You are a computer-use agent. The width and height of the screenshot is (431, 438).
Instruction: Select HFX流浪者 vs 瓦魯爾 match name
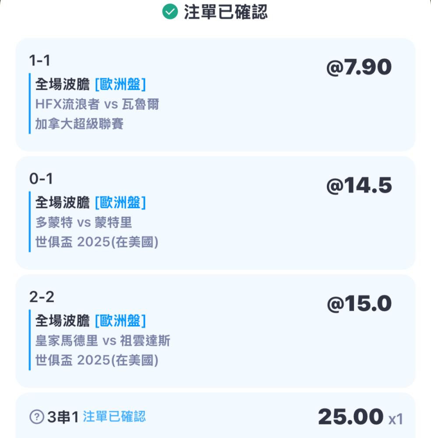click(97, 104)
